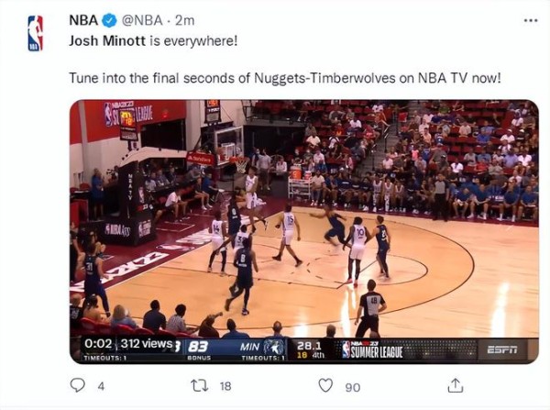Click the retweet arrows icon
The width and height of the screenshot is (550, 410).
coord(199,385)
